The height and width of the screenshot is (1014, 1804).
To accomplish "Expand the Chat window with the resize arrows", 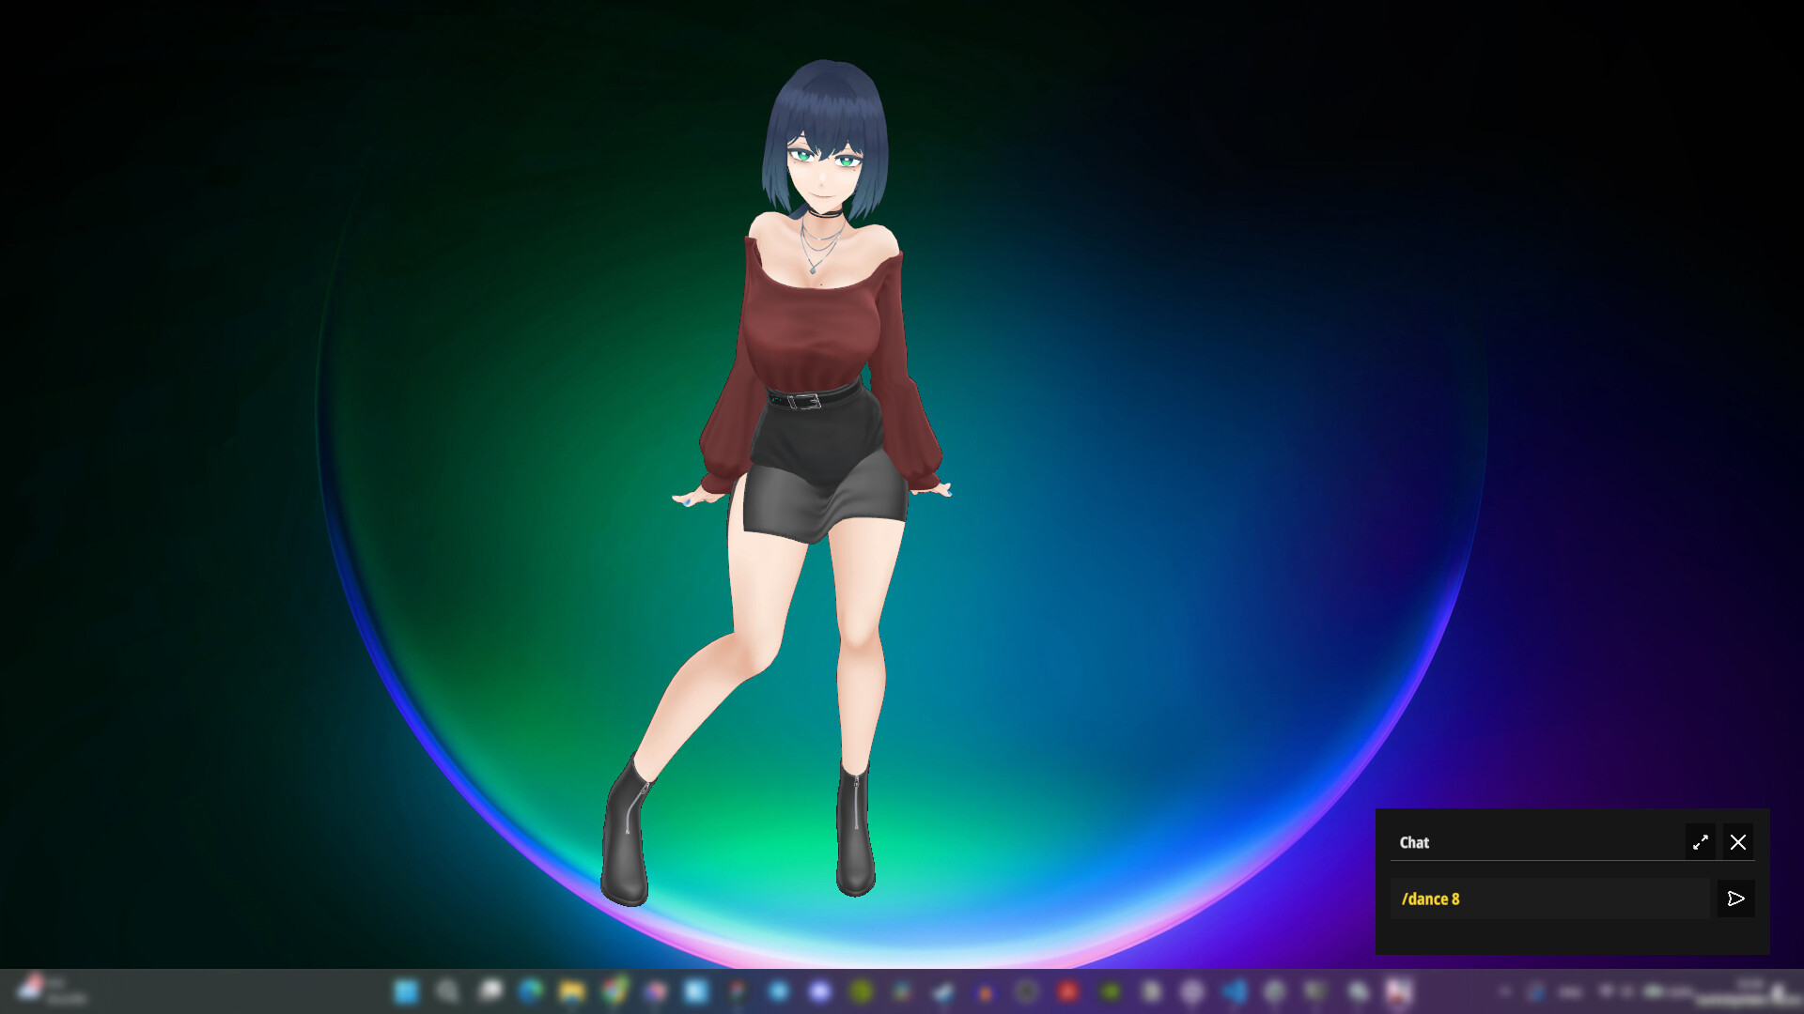I will pos(1700,842).
